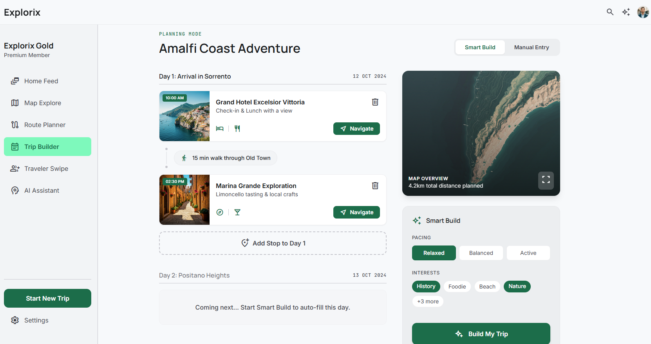The width and height of the screenshot is (651, 344).
Task: Open the search icon in top bar
Action: [610, 12]
